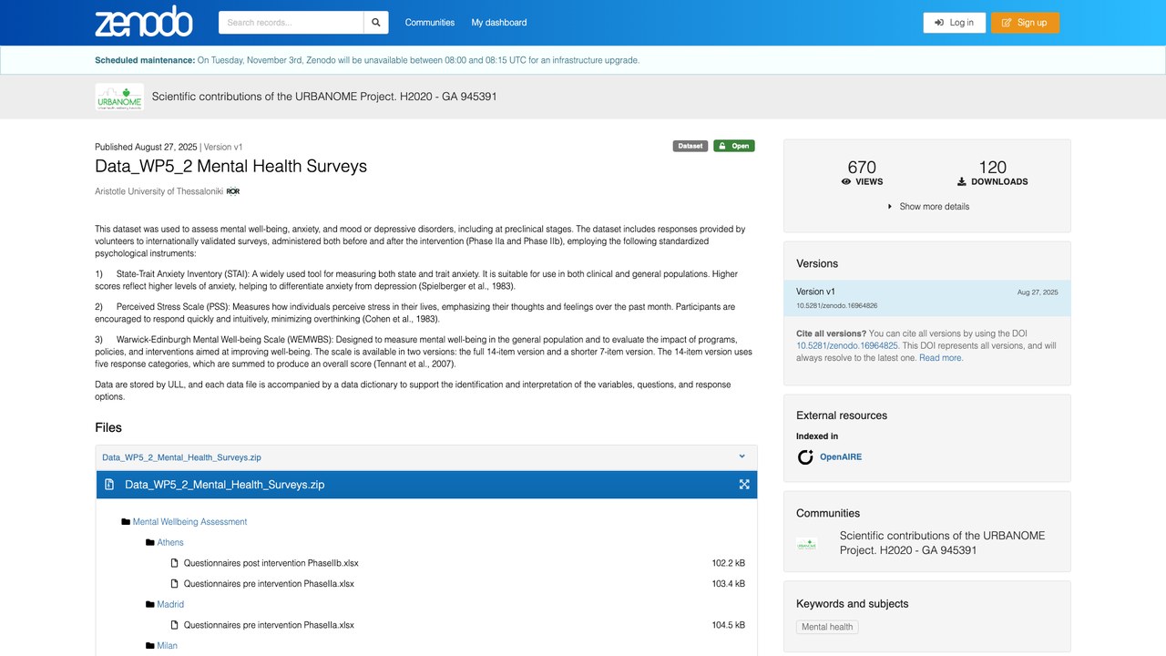Select Version v1 in Versions list
This screenshot has width=1166, height=656.
(x=927, y=298)
